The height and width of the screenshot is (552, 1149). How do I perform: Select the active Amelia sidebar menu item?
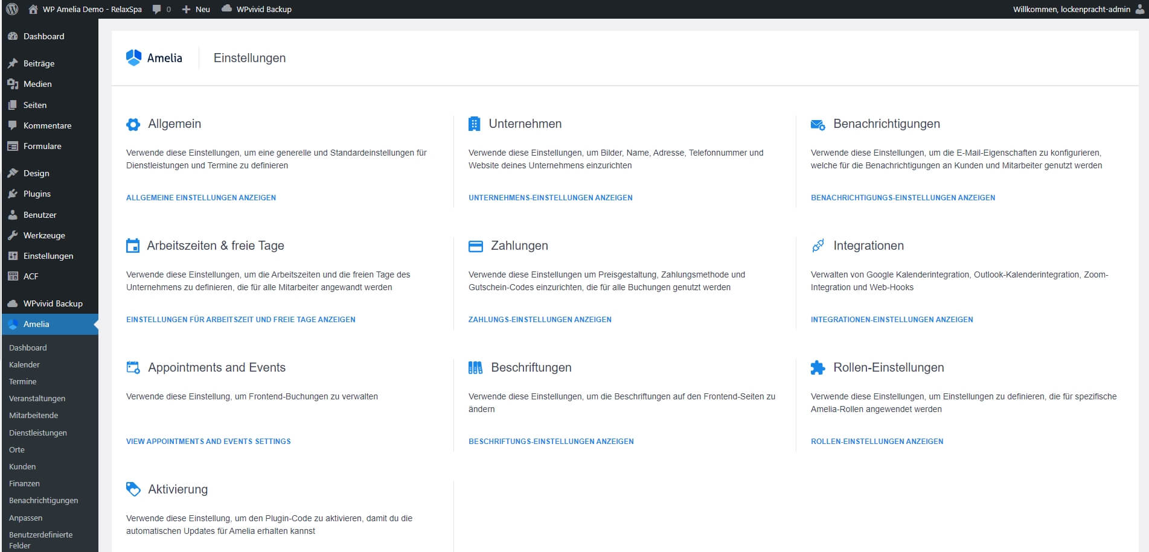(50, 324)
